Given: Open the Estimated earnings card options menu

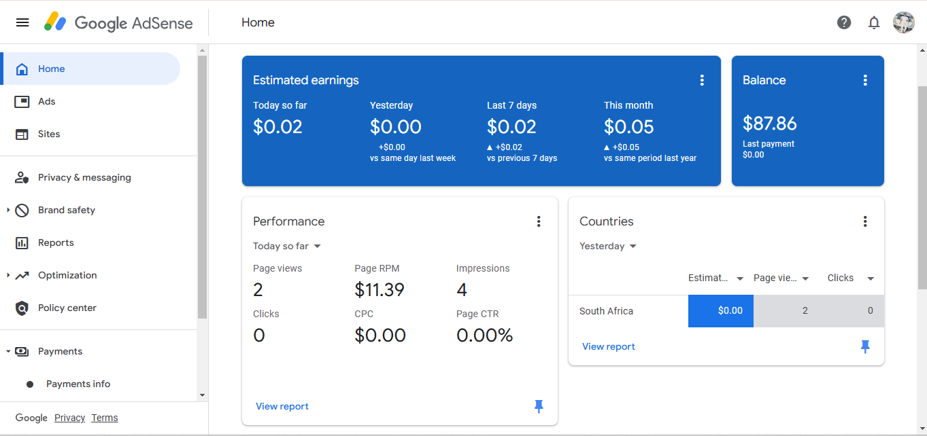Looking at the screenshot, I should pos(702,79).
